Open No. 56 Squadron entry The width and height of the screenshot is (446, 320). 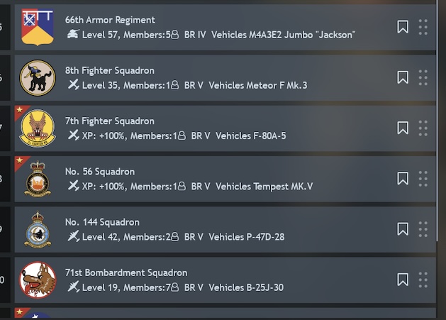point(225,179)
